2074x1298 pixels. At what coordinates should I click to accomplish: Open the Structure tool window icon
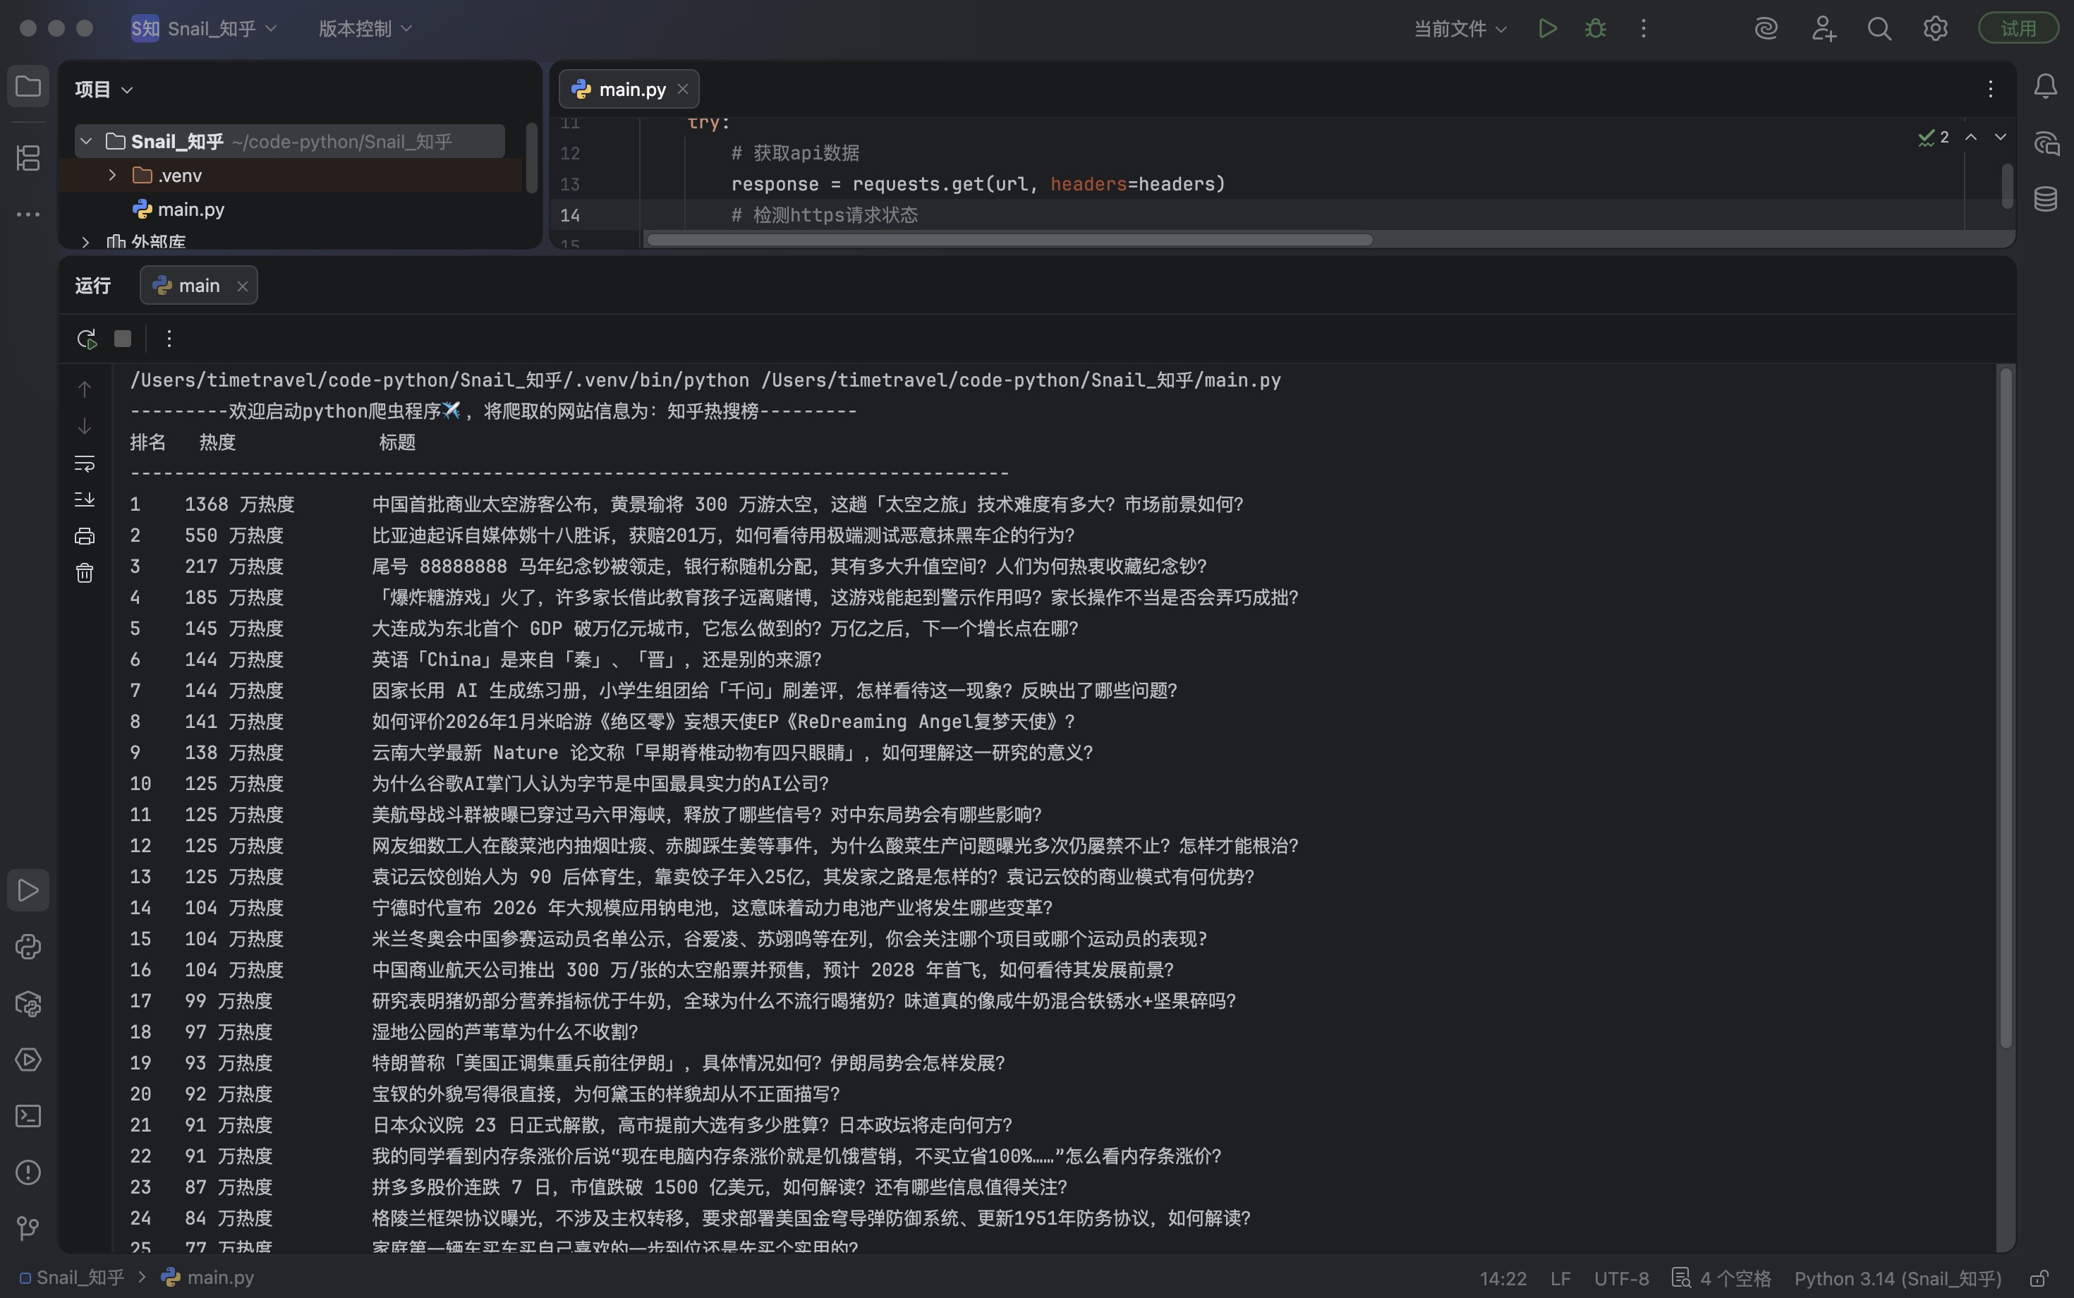click(x=28, y=157)
